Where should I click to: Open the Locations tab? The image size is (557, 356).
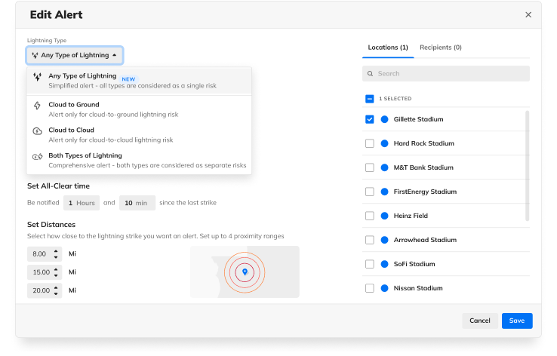click(388, 48)
